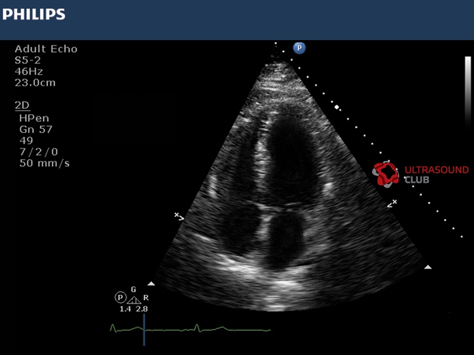Click the 50 mm/s sweep speed

click(x=44, y=163)
